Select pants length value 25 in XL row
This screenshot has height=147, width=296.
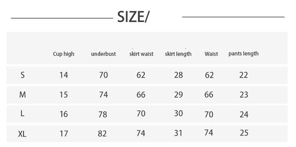click(x=244, y=133)
